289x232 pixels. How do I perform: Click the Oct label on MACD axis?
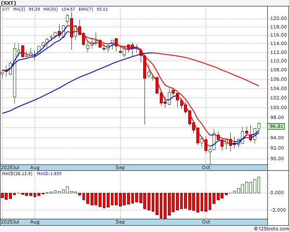point(206,222)
